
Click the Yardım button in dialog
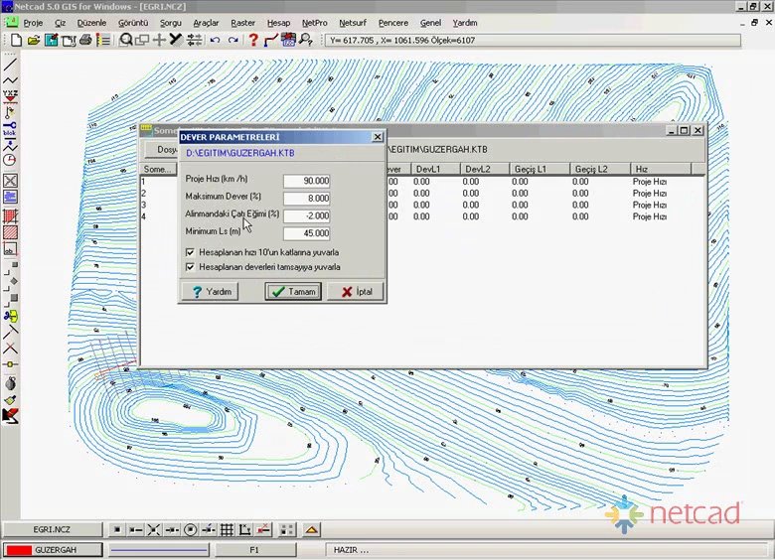211,291
